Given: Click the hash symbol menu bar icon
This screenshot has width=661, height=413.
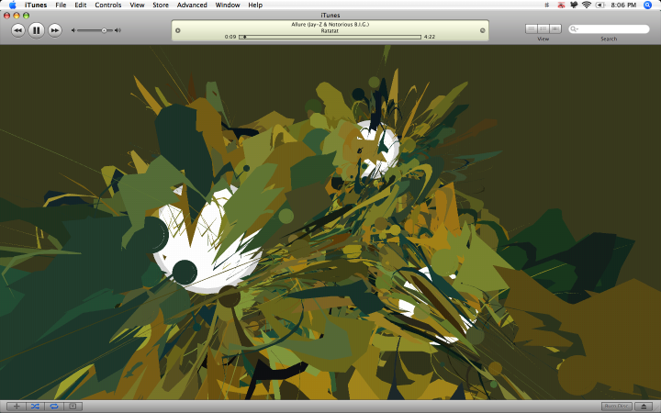Looking at the screenshot, I should pos(547,6).
